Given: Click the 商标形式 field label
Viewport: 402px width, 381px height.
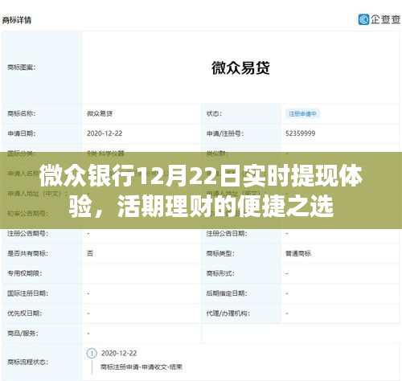Looking at the screenshot, I should pos(220,273).
